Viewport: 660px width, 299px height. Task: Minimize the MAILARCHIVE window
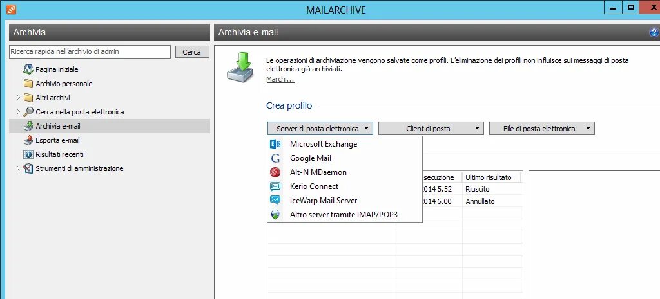coord(614,7)
